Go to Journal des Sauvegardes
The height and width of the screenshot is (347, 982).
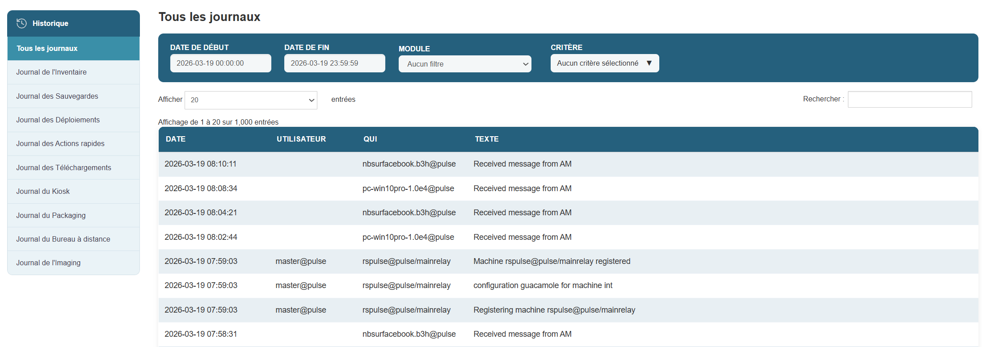57,96
